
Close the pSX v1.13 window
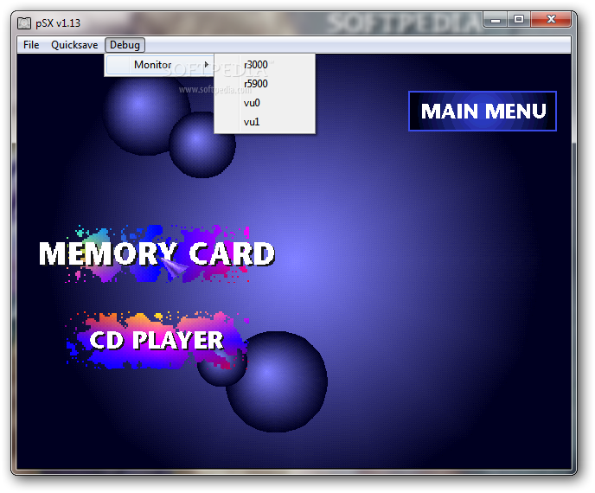(x=551, y=19)
